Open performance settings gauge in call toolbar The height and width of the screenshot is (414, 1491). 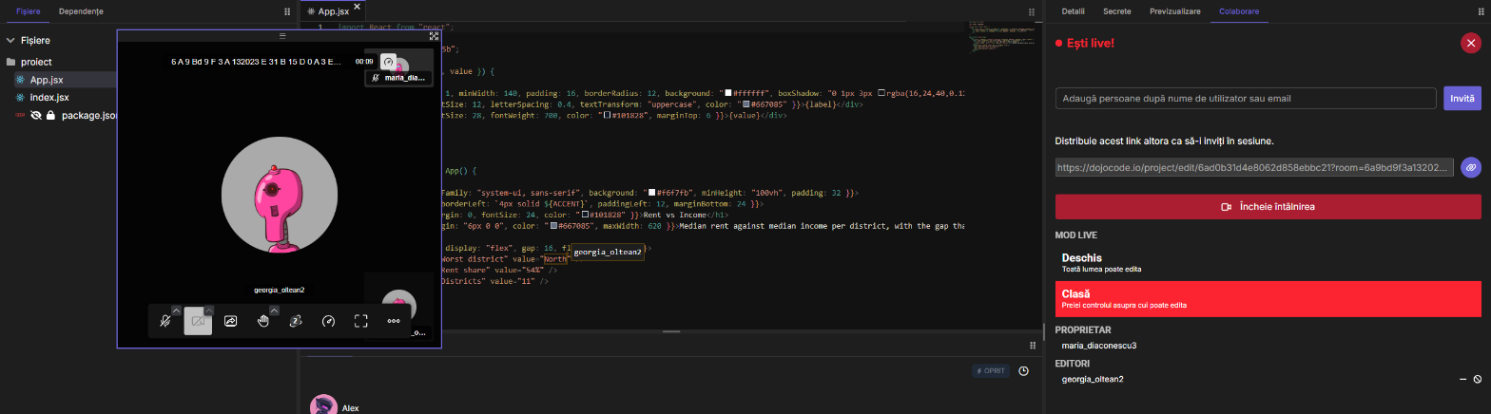point(329,321)
